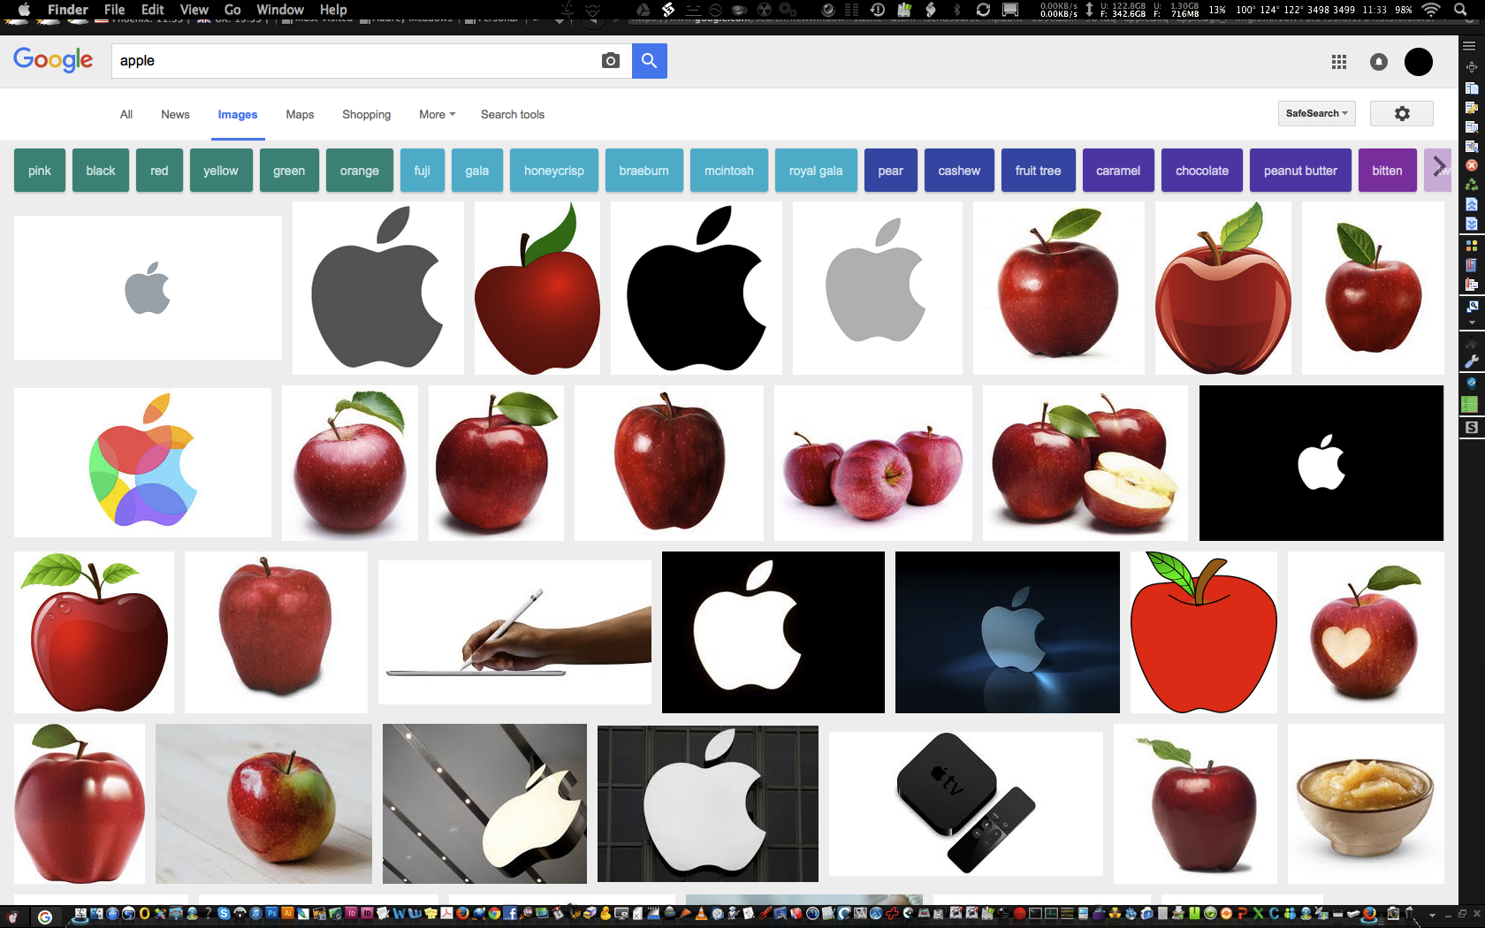Image resolution: width=1485 pixels, height=928 pixels.
Task: Filter by the chocolate chip
Action: point(1202,171)
